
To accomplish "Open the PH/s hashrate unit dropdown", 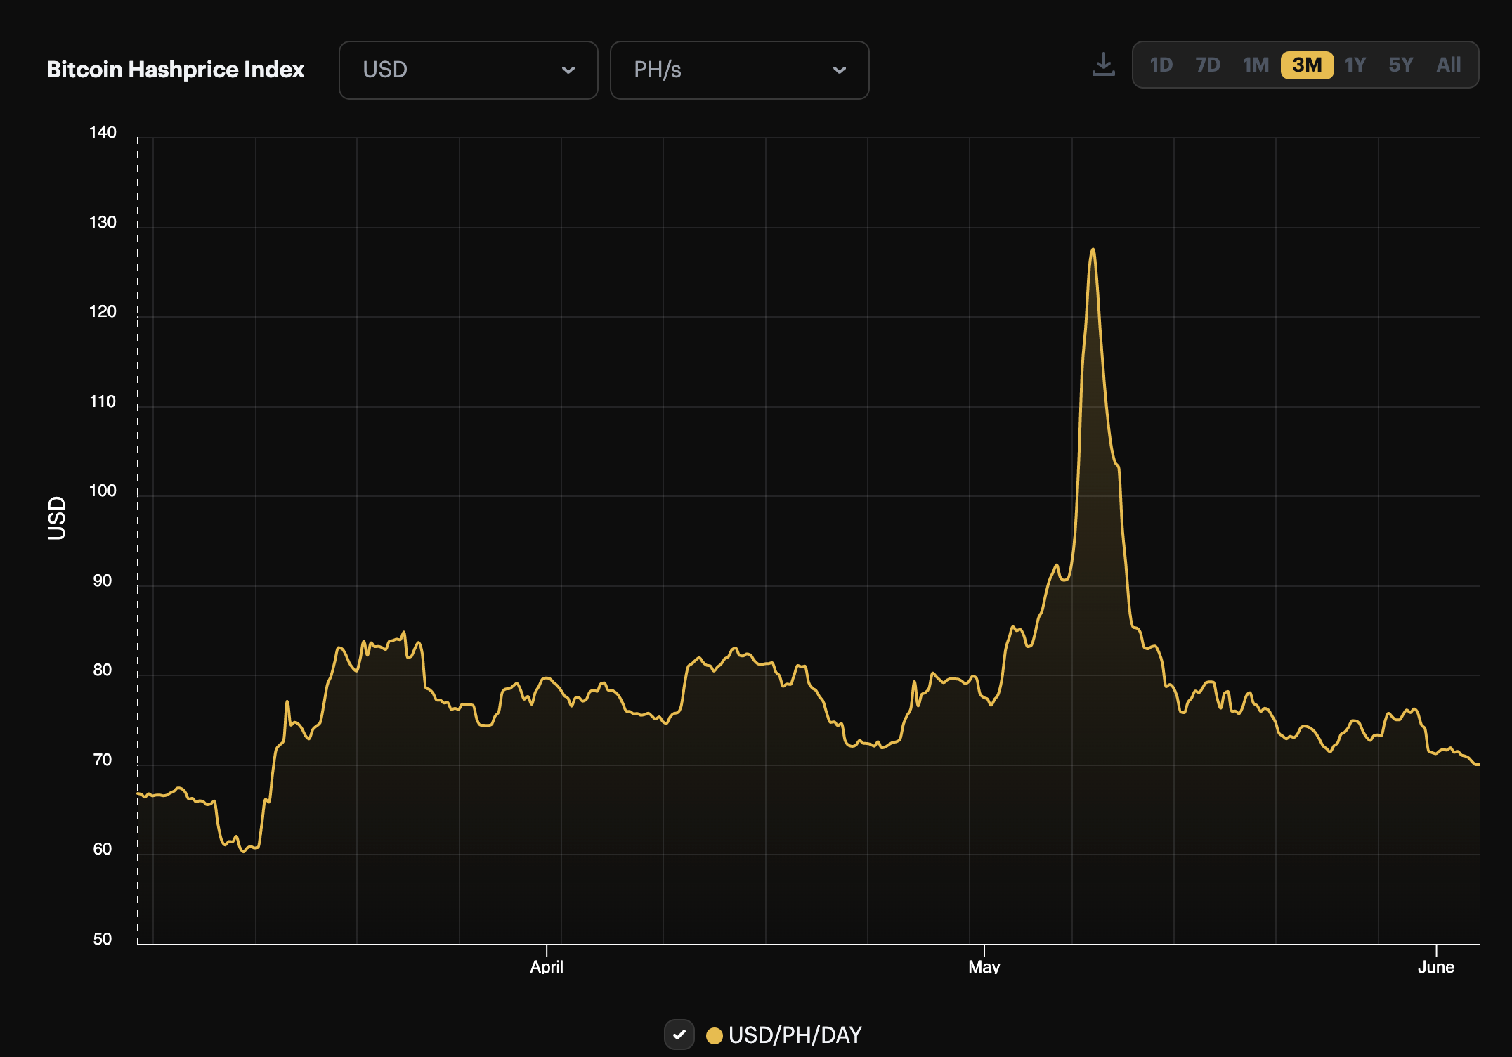I will [x=738, y=70].
